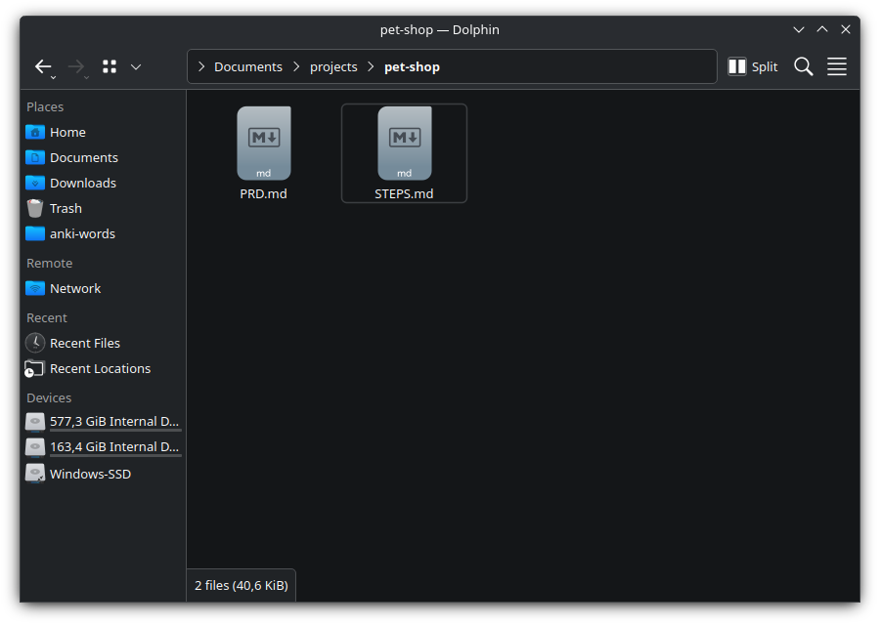
Task: Select the STEPS.md file icon
Action: (404, 144)
